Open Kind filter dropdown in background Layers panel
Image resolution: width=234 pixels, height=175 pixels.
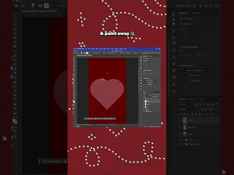(x=186, y=105)
